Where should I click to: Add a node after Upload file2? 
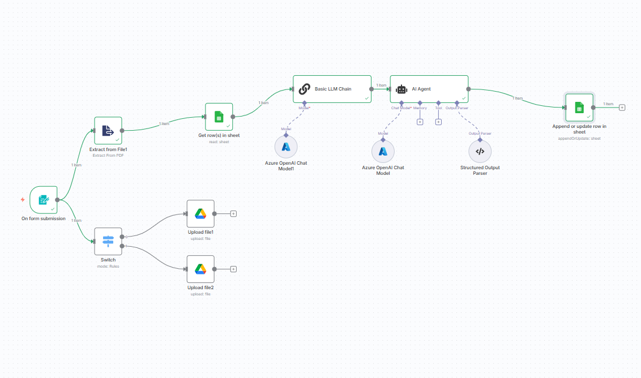(x=233, y=269)
